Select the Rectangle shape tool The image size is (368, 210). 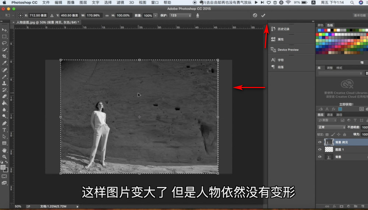(4, 143)
